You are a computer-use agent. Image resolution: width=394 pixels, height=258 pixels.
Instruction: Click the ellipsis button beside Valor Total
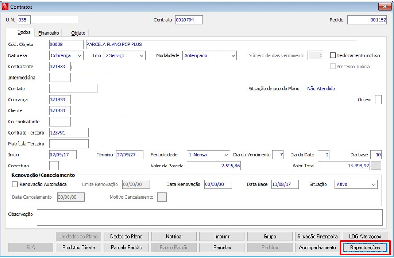376,166
